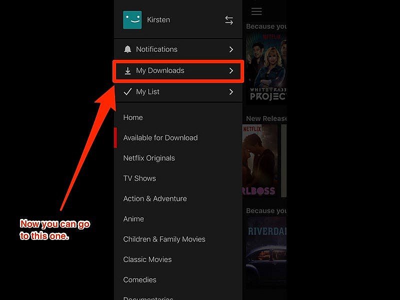Open My List via its chevron
400x300 pixels.
pyautogui.click(x=231, y=92)
